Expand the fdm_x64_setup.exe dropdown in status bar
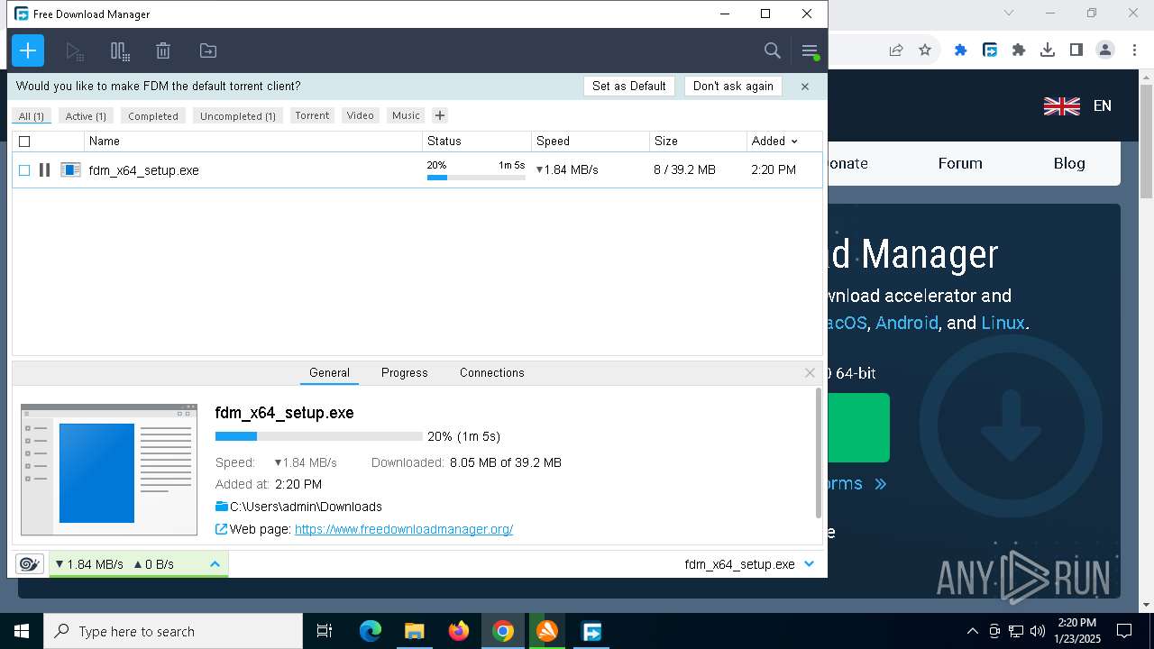 click(809, 564)
